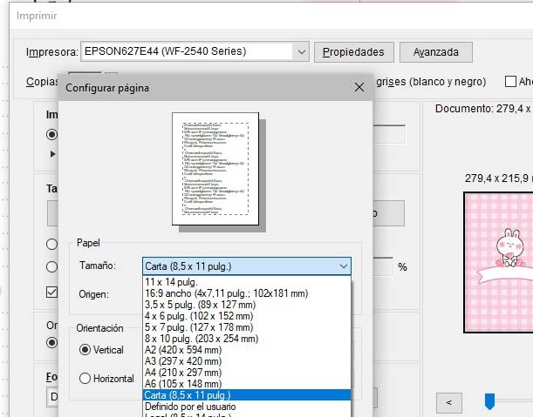
Task: Choose 11 x 14 pulg. paper size
Action: click(x=174, y=283)
